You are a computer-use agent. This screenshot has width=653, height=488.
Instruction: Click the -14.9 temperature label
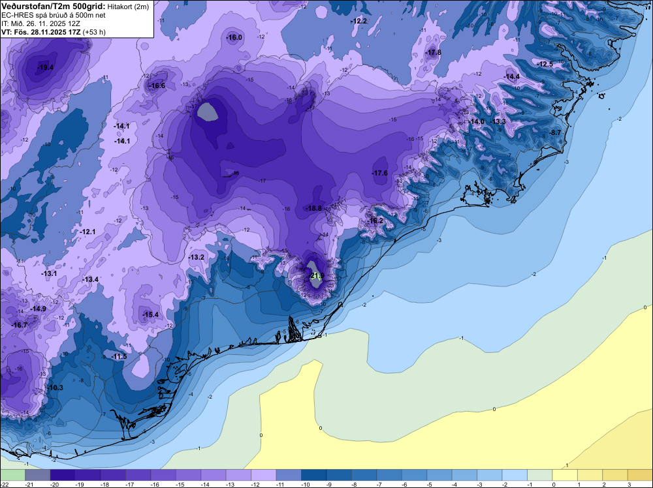point(38,309)
